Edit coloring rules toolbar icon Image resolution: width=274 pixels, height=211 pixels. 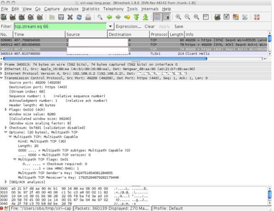pos(236,17)
